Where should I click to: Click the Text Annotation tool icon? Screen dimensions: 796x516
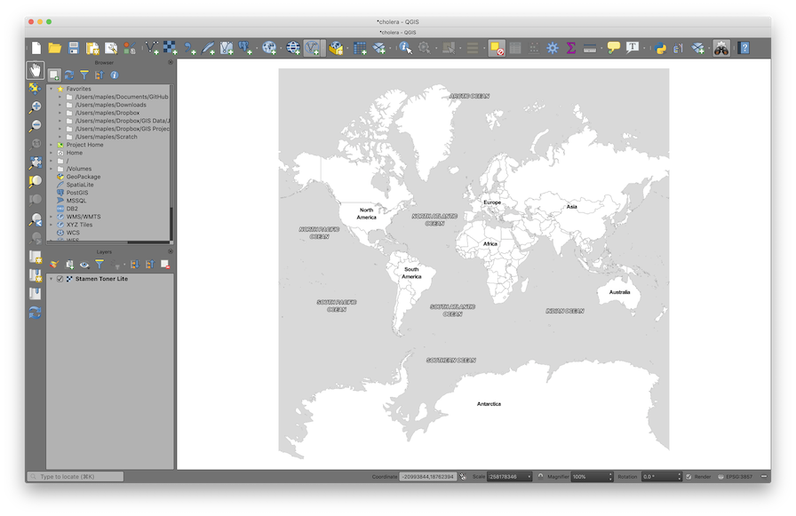tap(633, 48)
